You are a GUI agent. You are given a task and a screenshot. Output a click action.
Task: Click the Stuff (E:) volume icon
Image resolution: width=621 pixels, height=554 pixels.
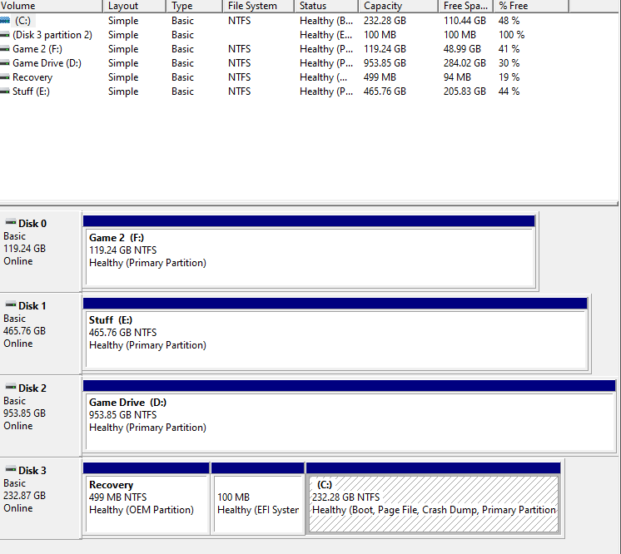(5, 92)
